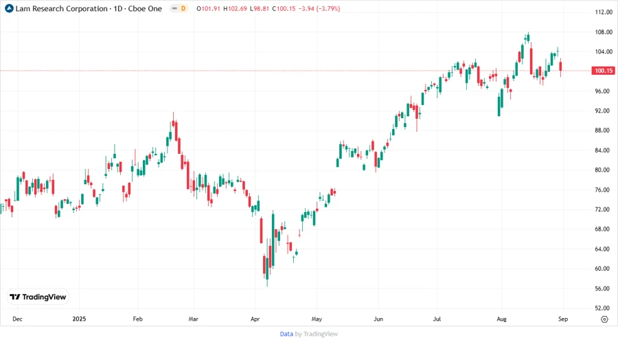Click the 96.00 price axis label

pos(604,91)
